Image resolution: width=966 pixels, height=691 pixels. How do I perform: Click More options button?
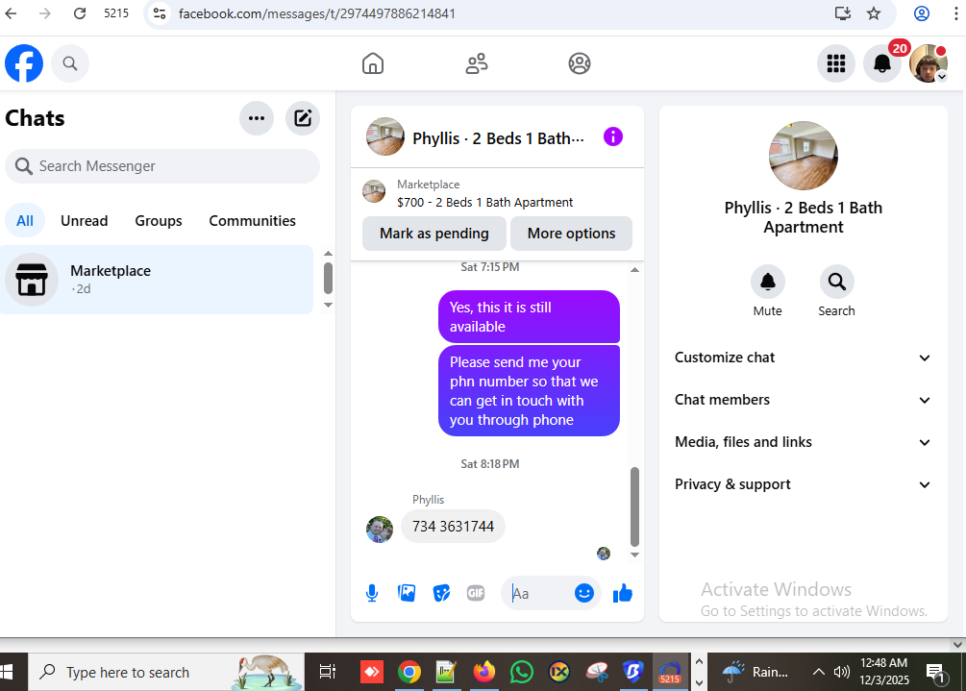tap(571, 234)
